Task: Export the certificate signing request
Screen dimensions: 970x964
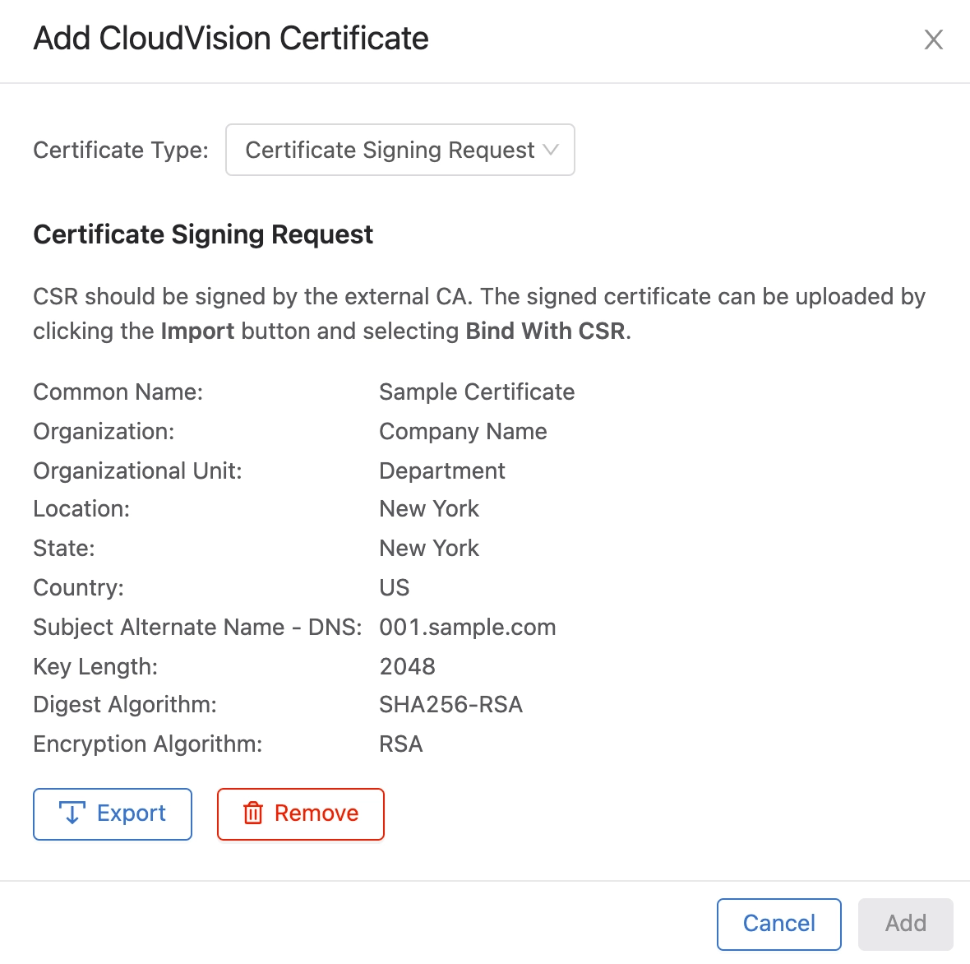Action: pos(112,813)
